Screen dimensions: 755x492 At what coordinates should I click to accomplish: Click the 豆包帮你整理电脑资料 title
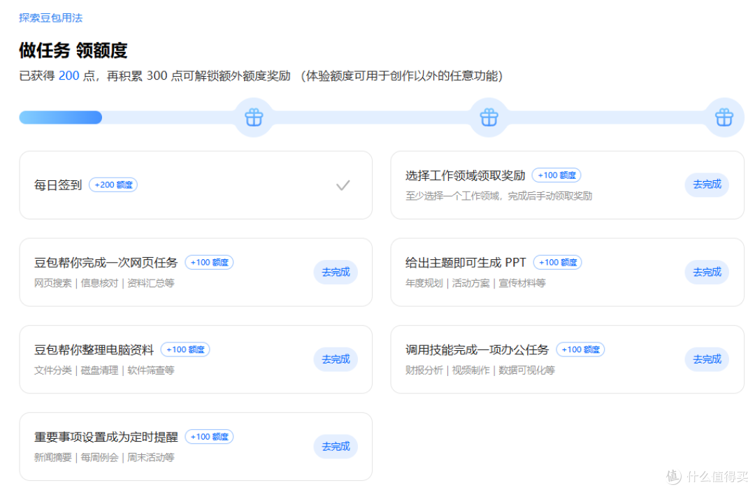(94, 350)
